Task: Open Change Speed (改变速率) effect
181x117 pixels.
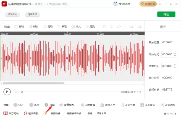Action: pos(168,105)
